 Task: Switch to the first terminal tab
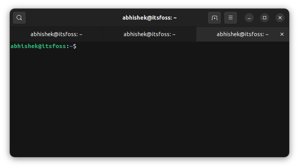click(x=56, y=34)
